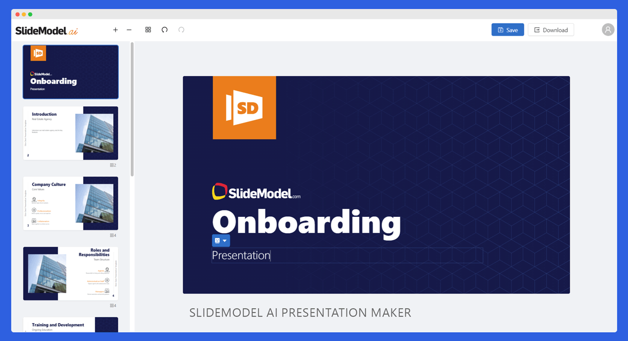Select the Company Culture slide thumbnail
628x341 pixels.
point(70,204)
